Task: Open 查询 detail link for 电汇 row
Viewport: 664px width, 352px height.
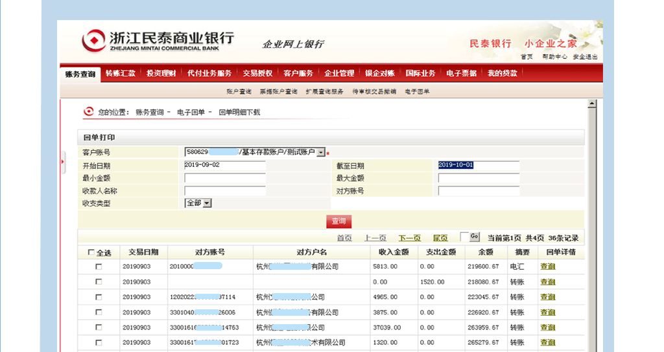Action: [x=547, y=267]
